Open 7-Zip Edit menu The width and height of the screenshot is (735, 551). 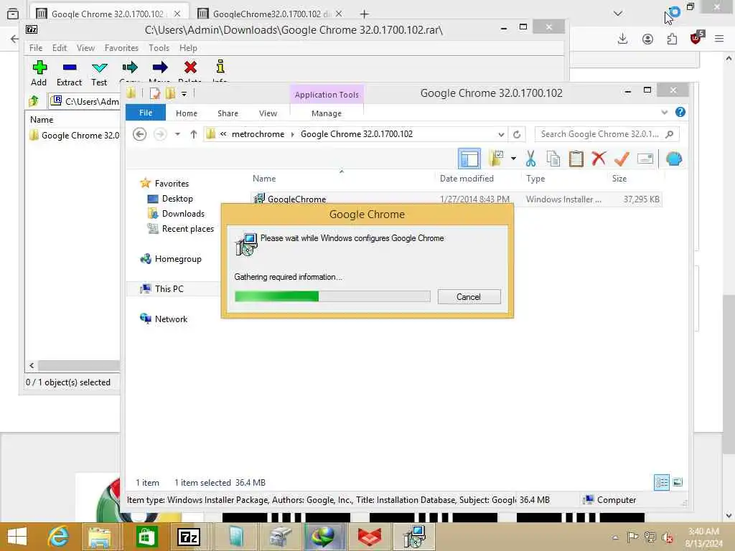(x=60, y=48)
